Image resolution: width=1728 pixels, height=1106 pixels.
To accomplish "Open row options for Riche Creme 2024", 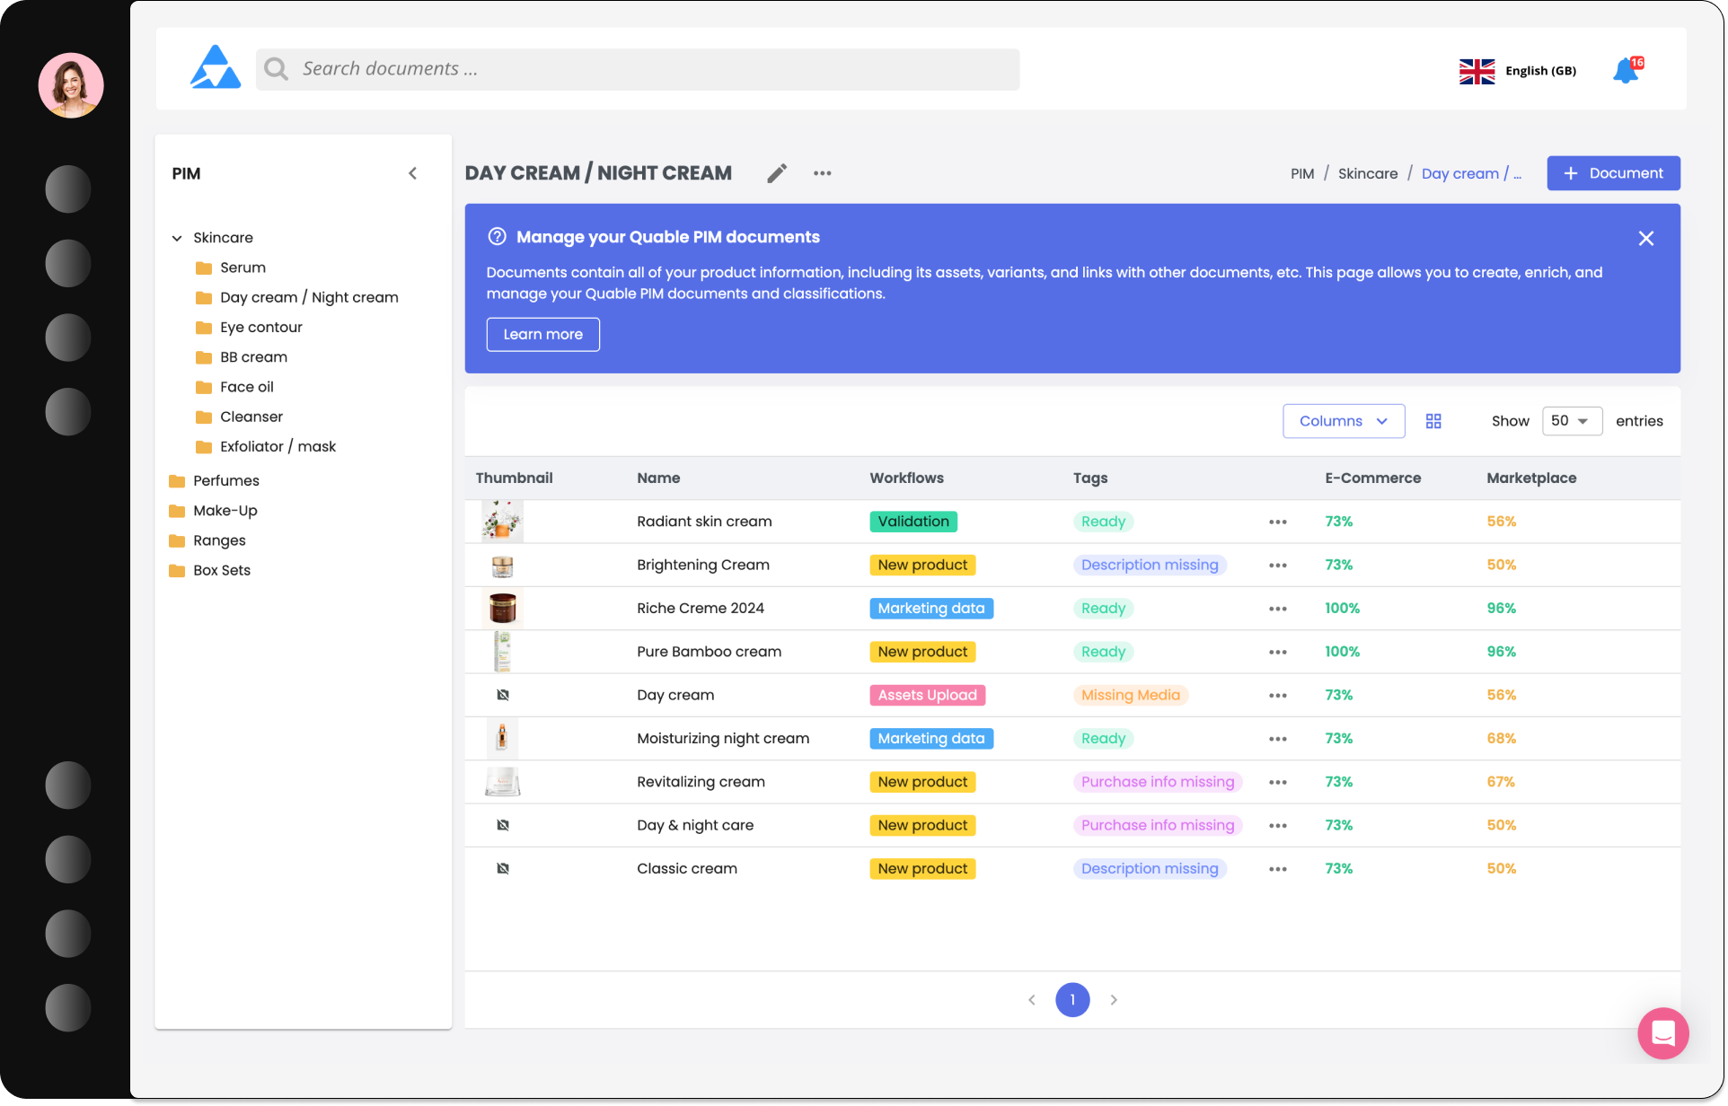I will [1277, 609].
